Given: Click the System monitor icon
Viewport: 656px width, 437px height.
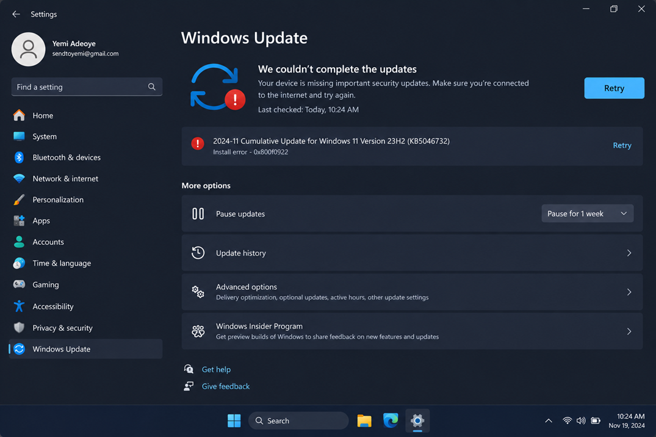Looking at the screenshot, I should point(20,136).
